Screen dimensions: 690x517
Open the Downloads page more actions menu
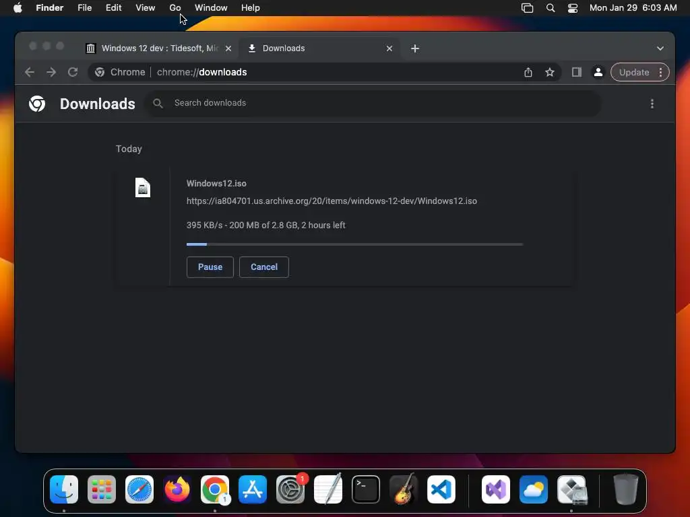coord(652,104)
